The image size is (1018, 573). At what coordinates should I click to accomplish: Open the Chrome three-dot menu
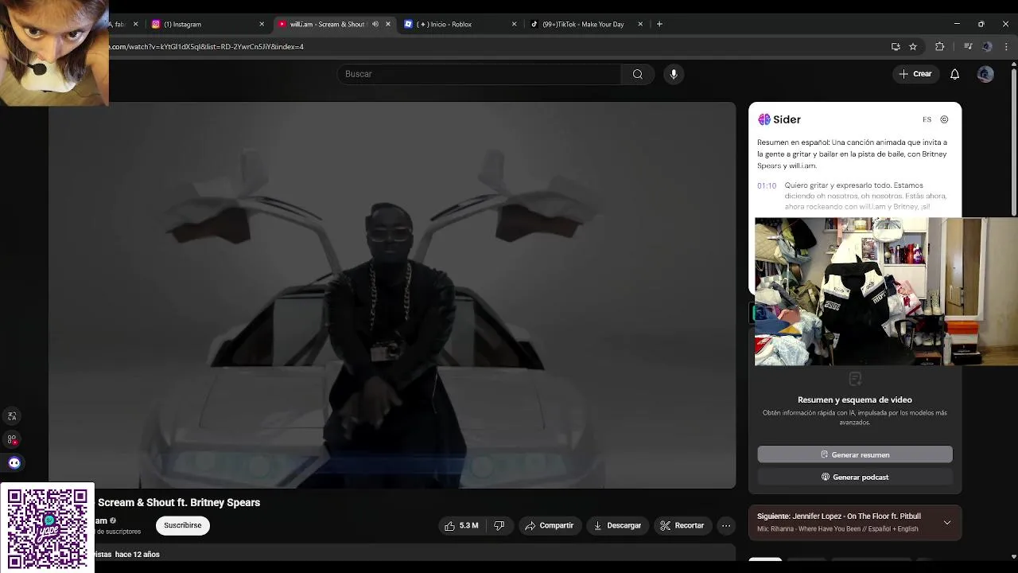click(x=1007, y=47)
